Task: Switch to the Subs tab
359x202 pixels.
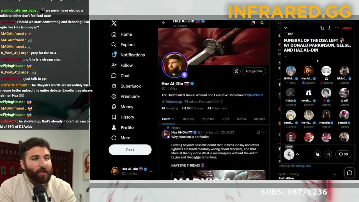Action: (x=225, y=119)
